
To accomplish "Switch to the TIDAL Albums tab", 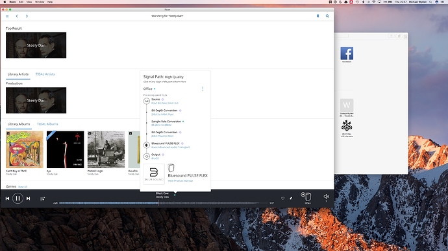I will tap(47, 124).
